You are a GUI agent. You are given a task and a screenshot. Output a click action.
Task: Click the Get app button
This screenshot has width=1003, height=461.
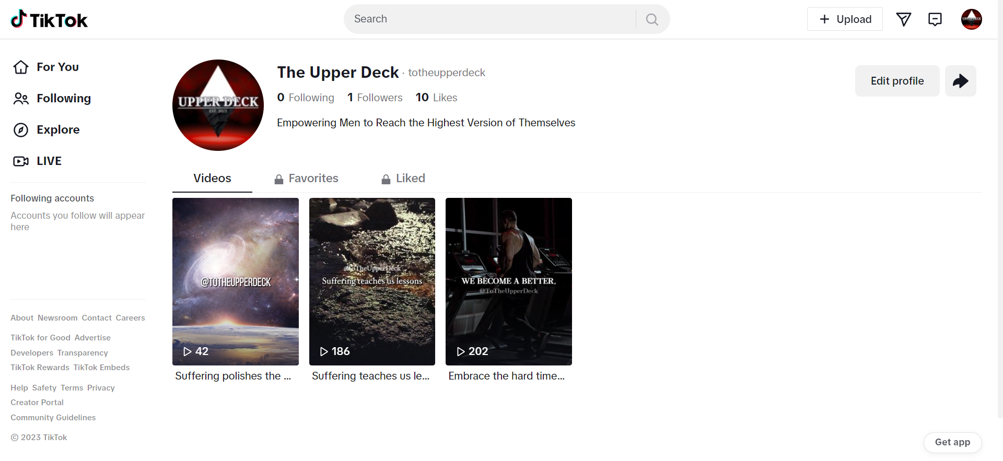(x=953, y=442)
